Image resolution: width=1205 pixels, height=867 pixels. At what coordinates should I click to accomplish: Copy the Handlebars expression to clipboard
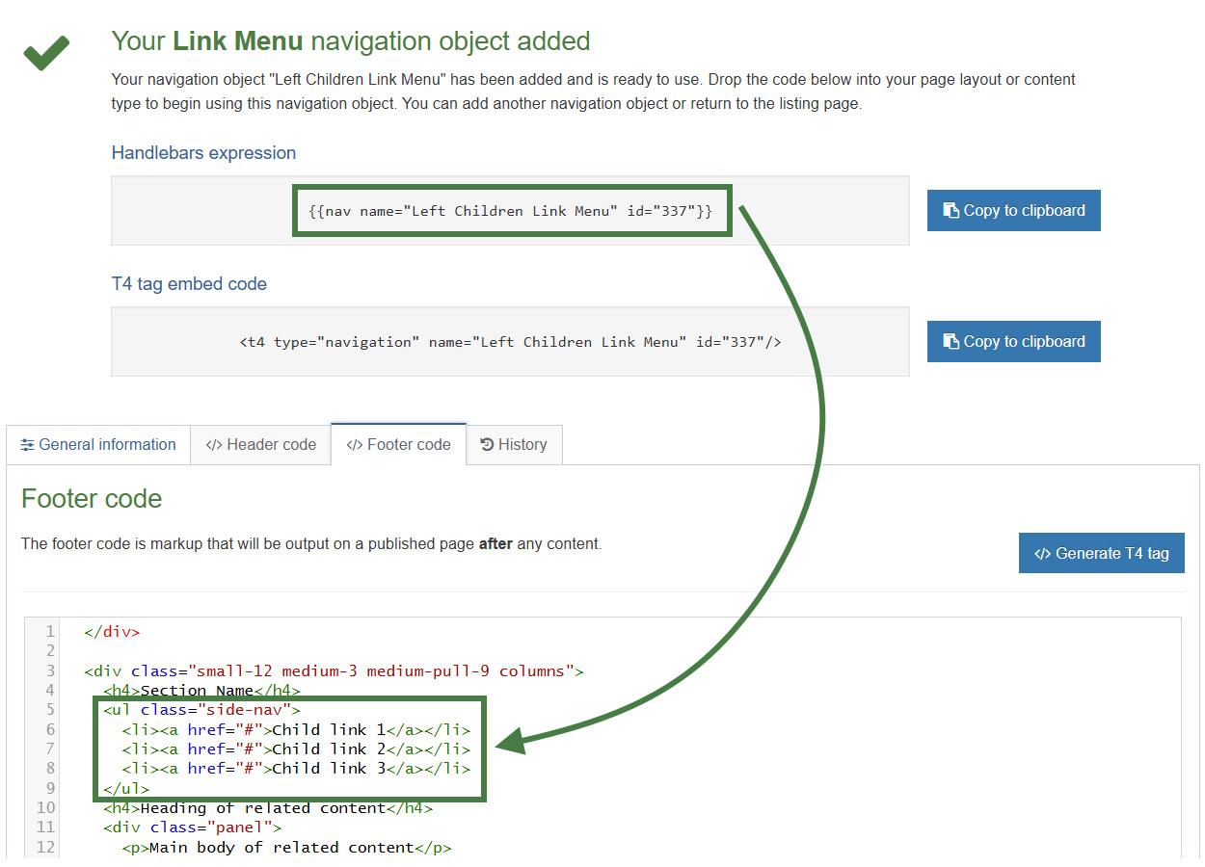point(1013,210)
